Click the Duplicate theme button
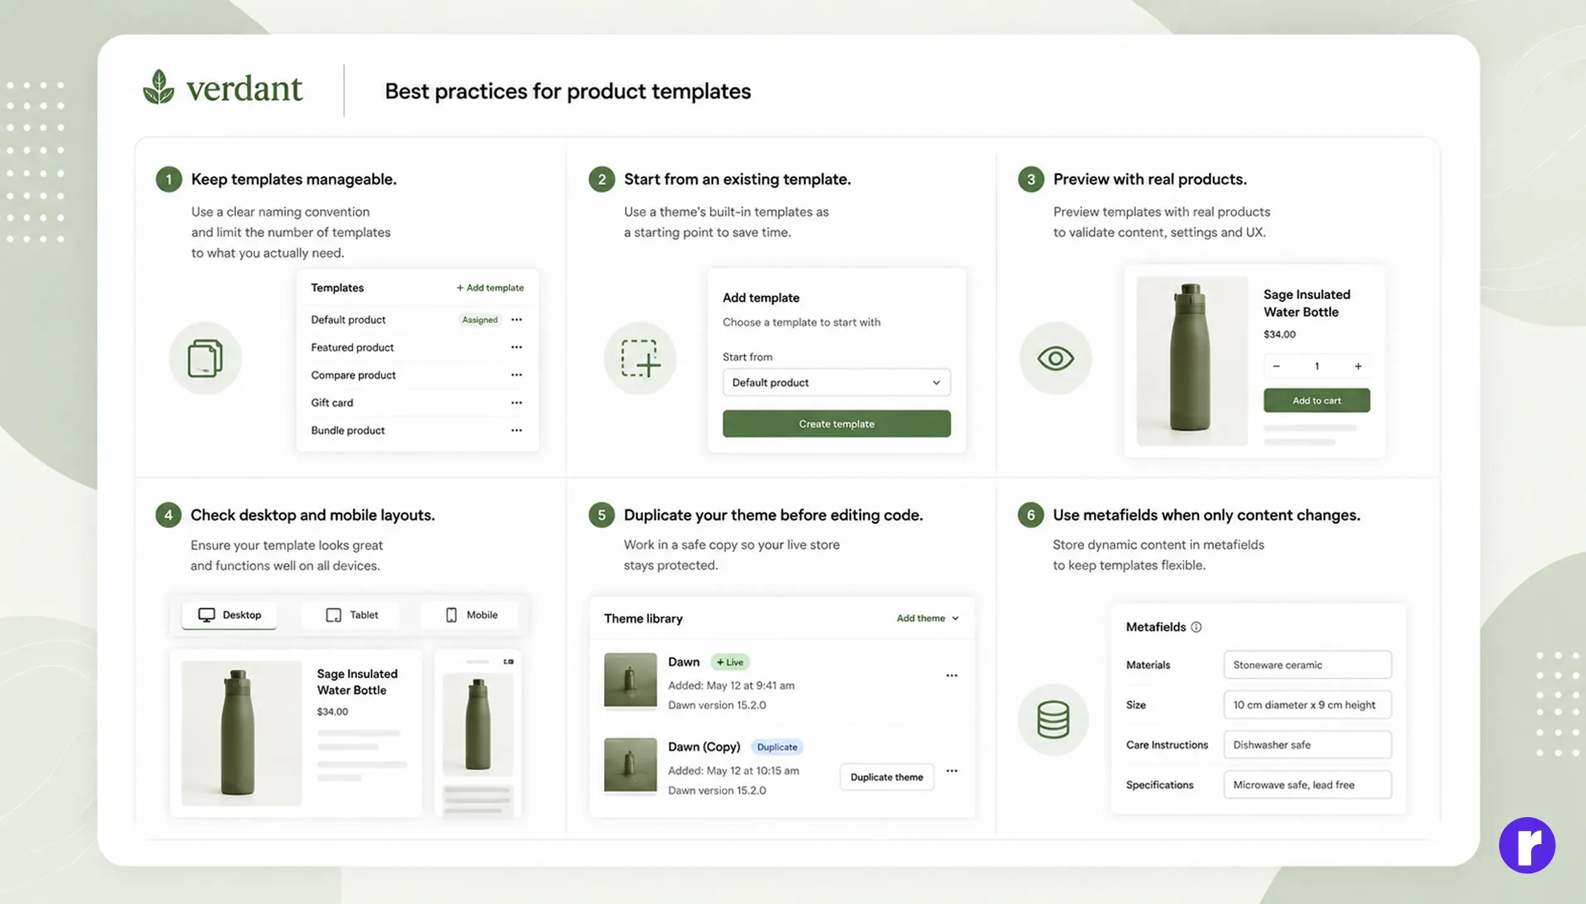 click(x=887, y=777)
